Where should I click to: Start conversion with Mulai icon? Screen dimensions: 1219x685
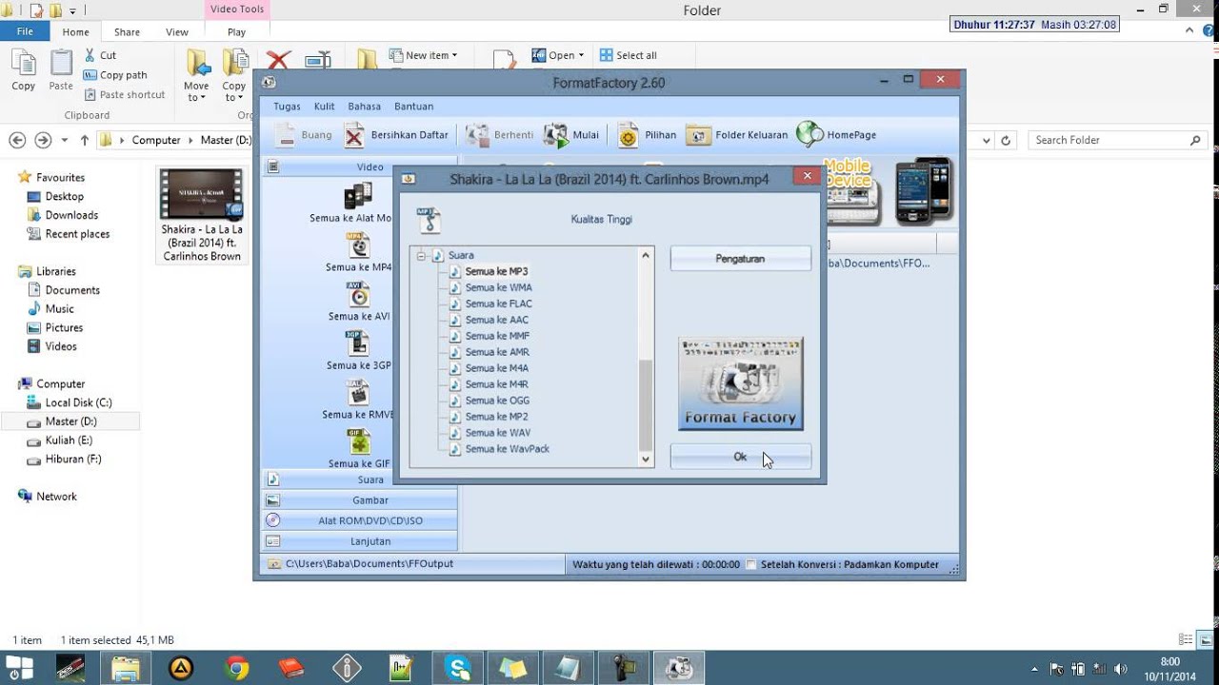555,135
